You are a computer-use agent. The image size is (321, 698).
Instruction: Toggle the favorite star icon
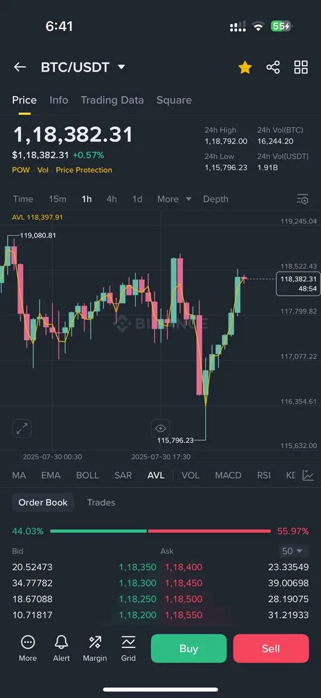245,67
